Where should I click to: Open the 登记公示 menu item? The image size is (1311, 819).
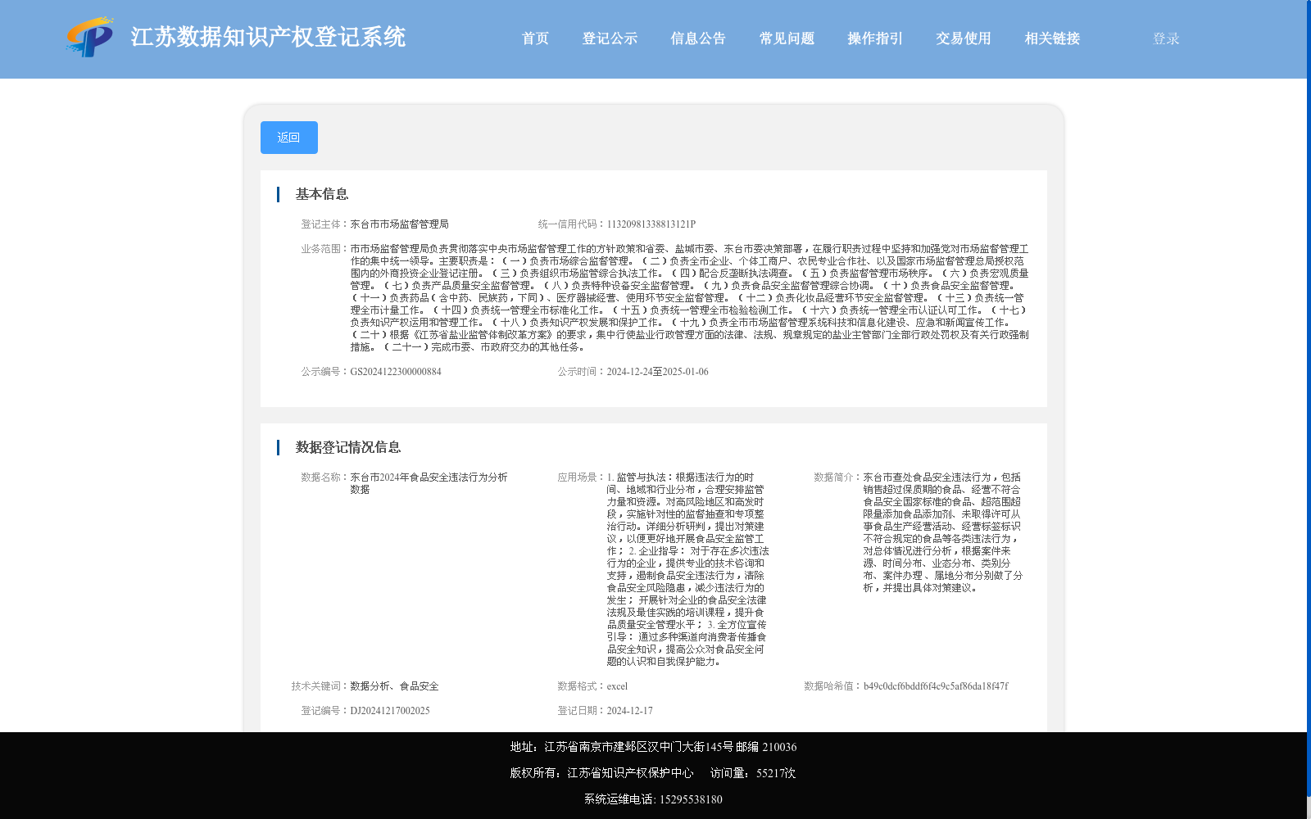pyautogui.click(x=610, y=38)
